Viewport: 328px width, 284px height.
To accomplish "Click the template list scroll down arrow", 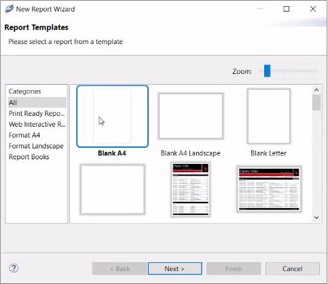I will click(316, 218).
